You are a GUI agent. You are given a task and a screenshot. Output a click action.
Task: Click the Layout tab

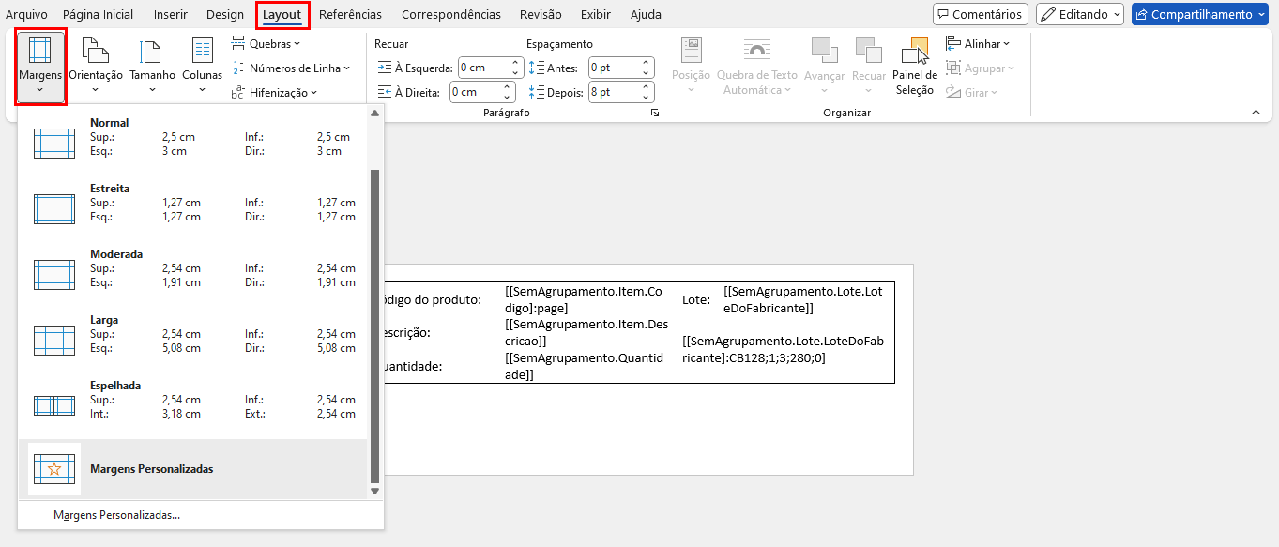282,15
